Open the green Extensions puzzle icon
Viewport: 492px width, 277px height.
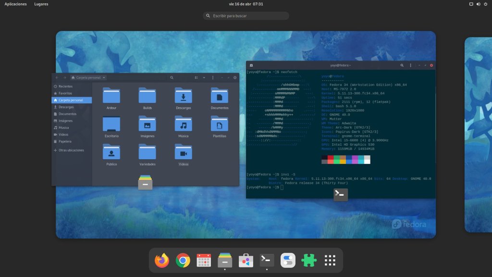[308, 260]
